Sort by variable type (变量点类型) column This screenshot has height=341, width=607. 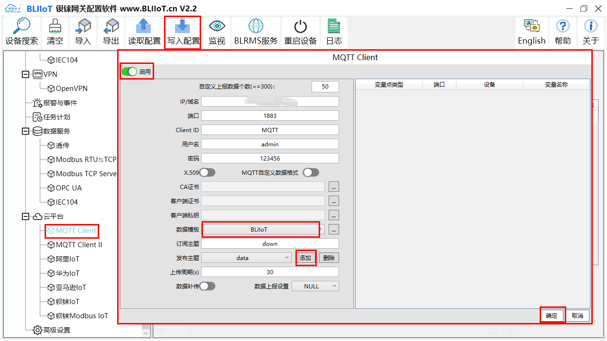[x=389, y=84]
